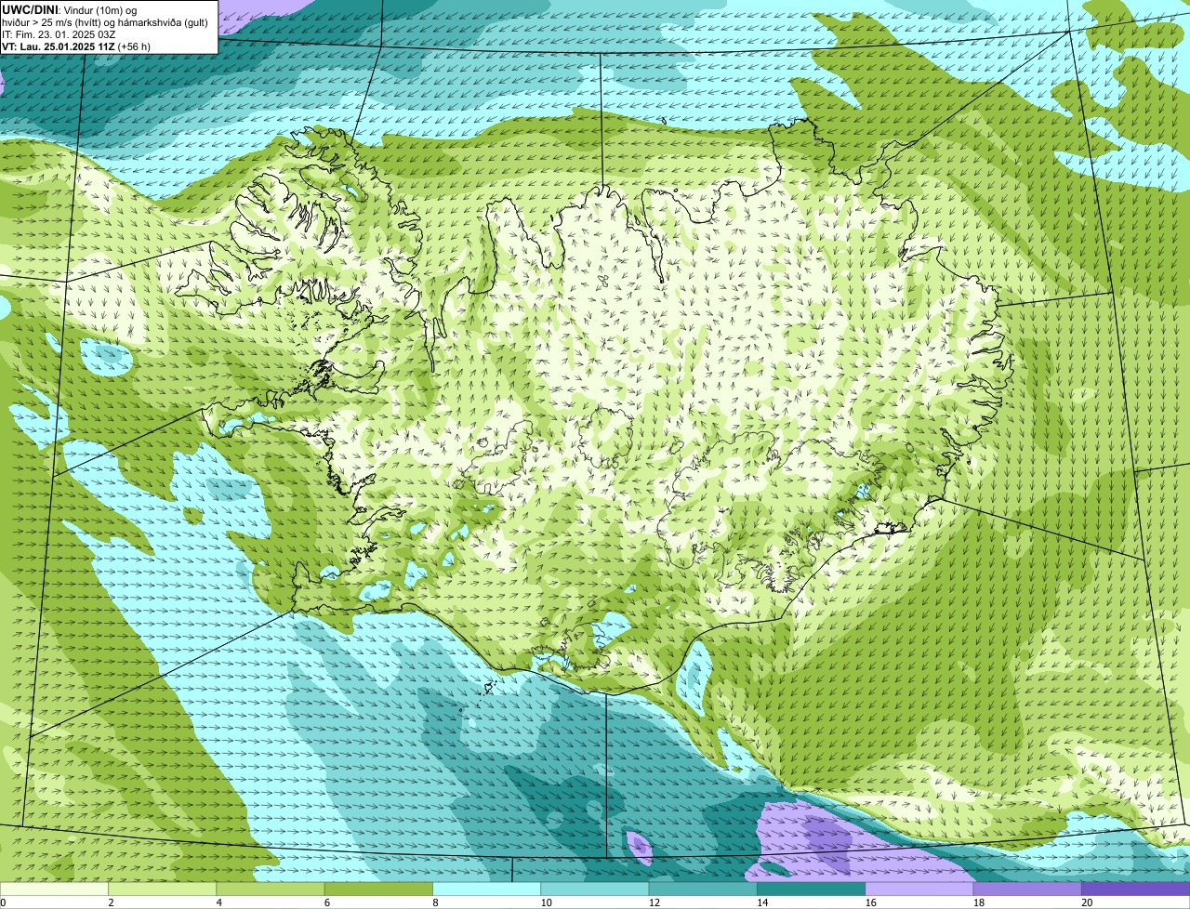Screen dimensions: 1190x909
Task: Click the dark violet swatch above 20 m/s
Action: [x=1135, y=889]
